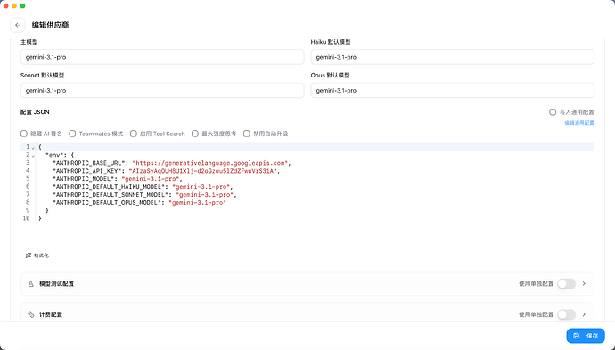
Task: Focus the Sonnet 默认模型 input field
Action: point(162,91)
